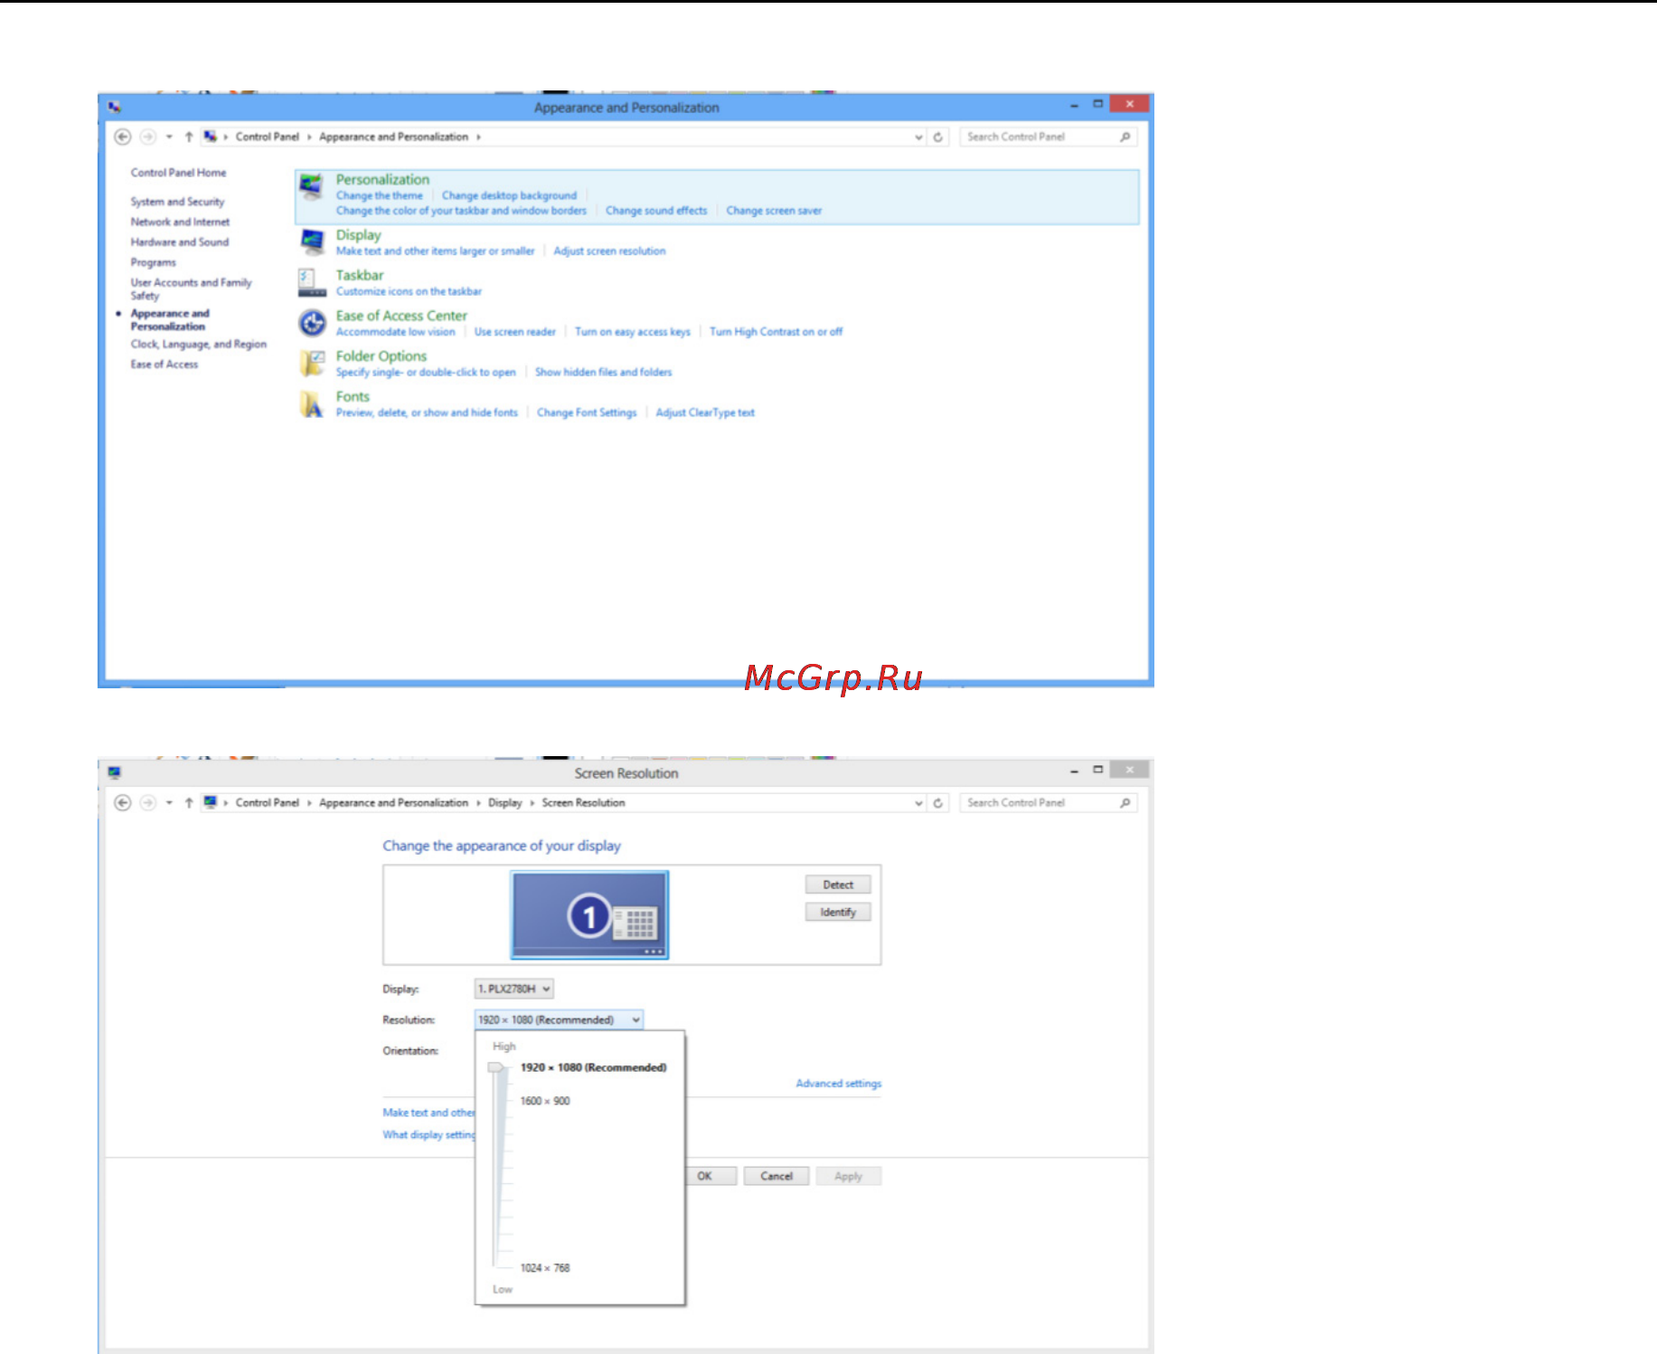Click the Ease of Access Center icon
This screenshot has width=1657, height=1354.
click(312, 322)
